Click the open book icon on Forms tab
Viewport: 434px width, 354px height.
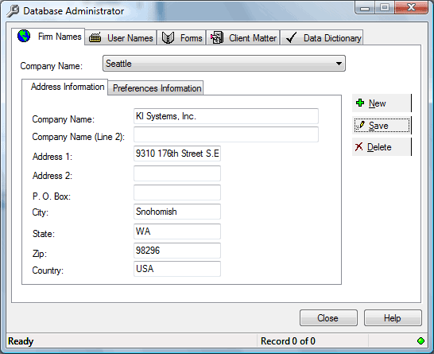point(168,37)
